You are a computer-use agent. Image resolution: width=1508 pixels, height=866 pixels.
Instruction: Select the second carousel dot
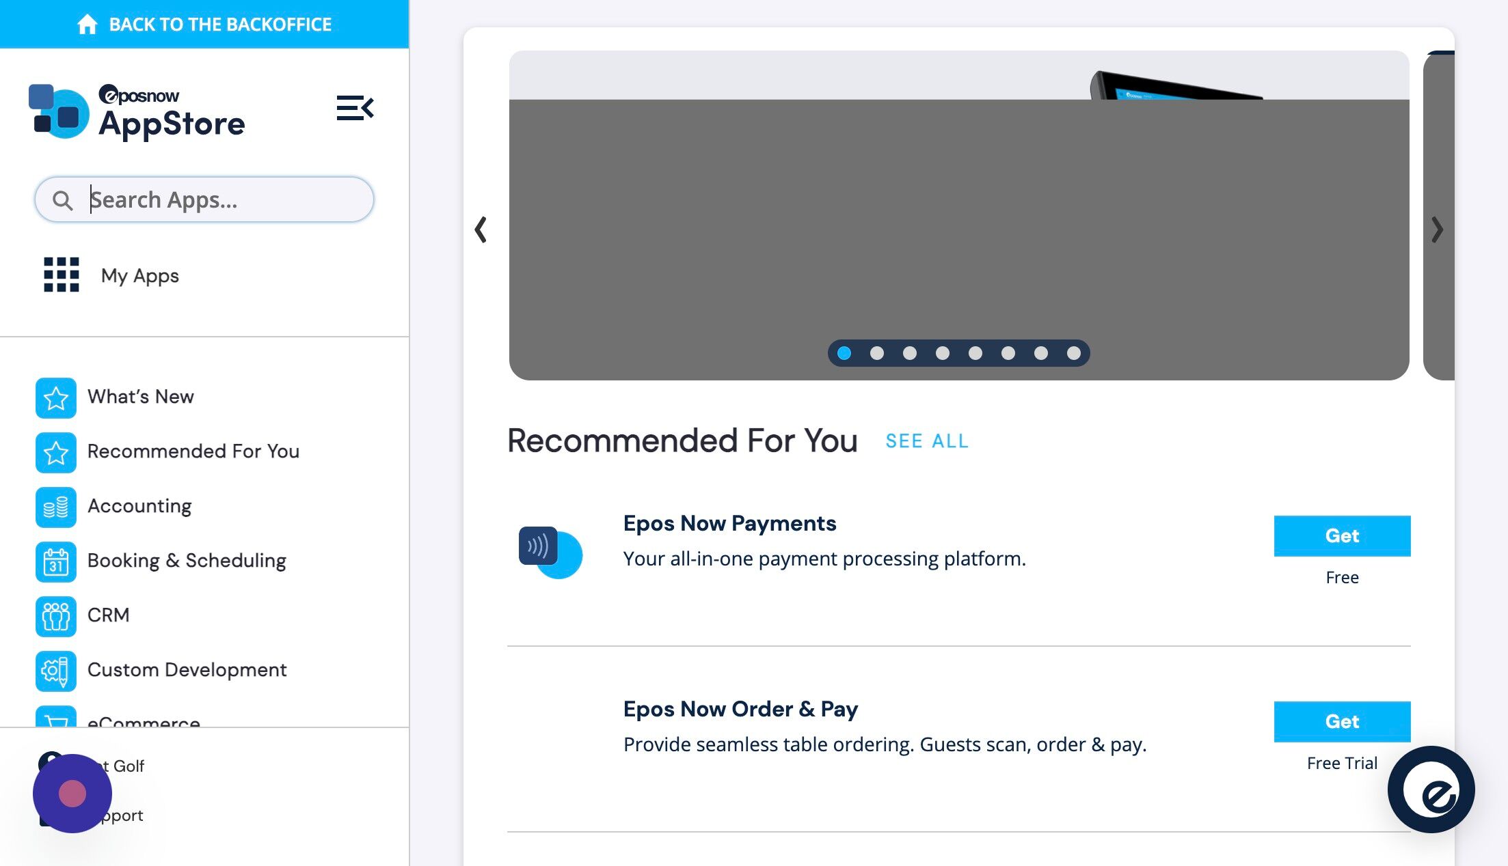point(876,353)
